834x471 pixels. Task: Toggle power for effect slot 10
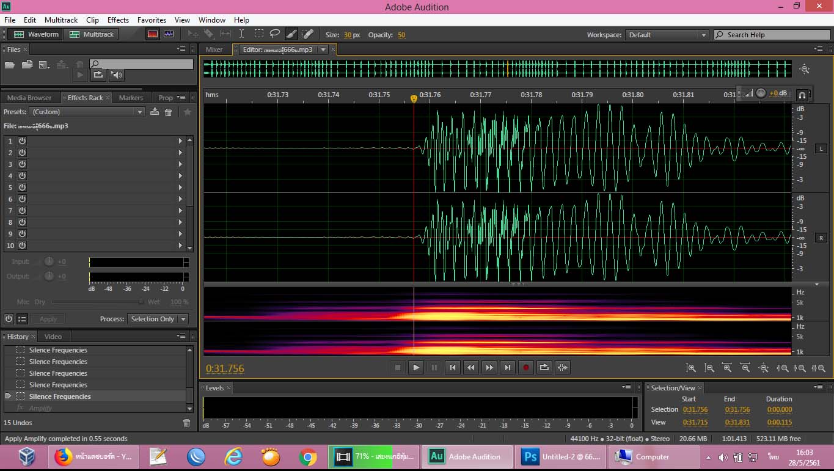[x=22, y=245]
